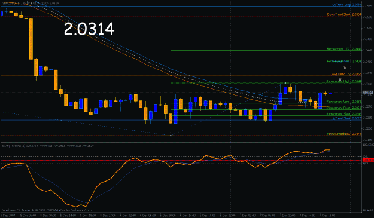Viewport: 374px width, 218px height.
Task: Click the tall orange bearish candle on 5 Dec
Action: point(31,39)
